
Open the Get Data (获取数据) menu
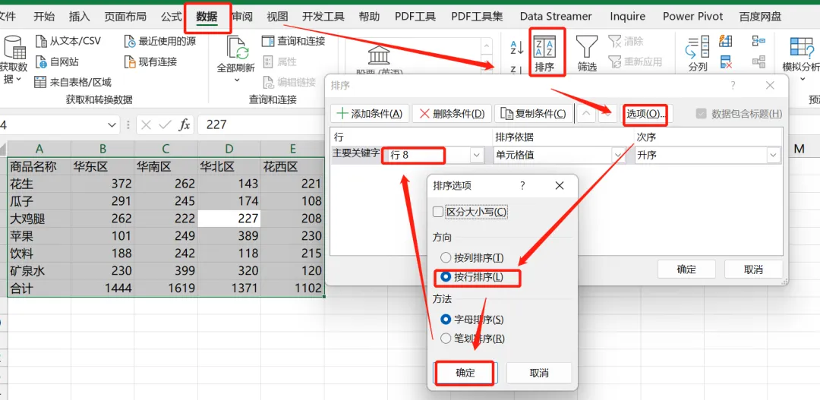(x=13, y=59)
